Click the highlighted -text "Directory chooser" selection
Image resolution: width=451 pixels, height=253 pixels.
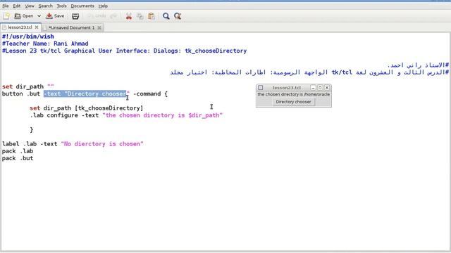[85, 93]
